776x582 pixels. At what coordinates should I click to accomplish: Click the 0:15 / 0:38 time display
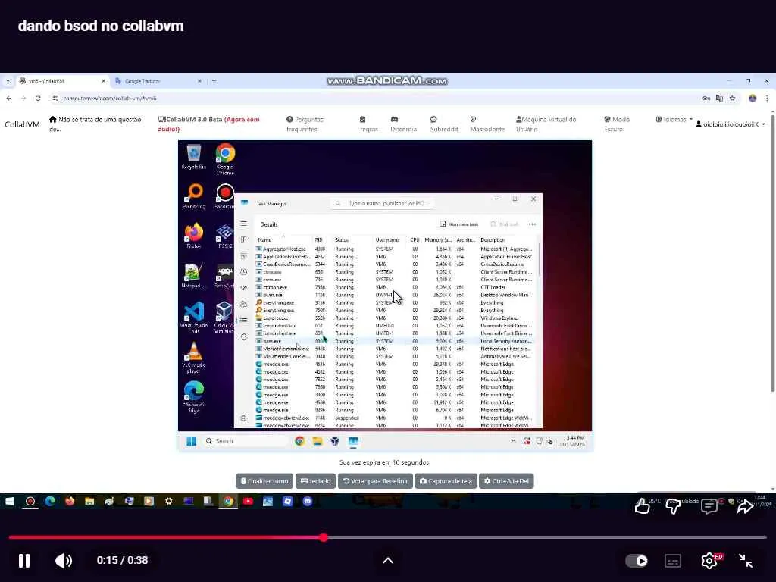pos(122,560)
